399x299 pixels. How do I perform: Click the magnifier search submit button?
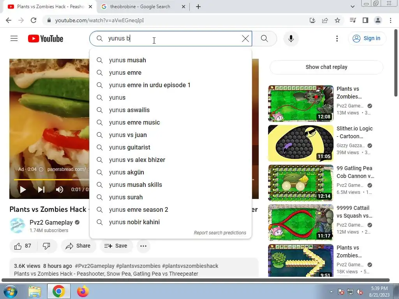265,39
